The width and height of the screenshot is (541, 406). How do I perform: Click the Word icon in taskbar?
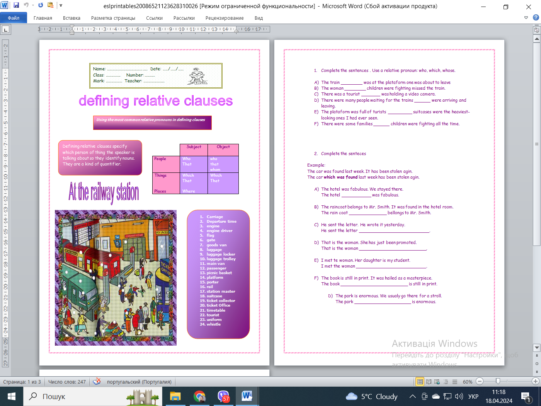[x=247, y=396]
